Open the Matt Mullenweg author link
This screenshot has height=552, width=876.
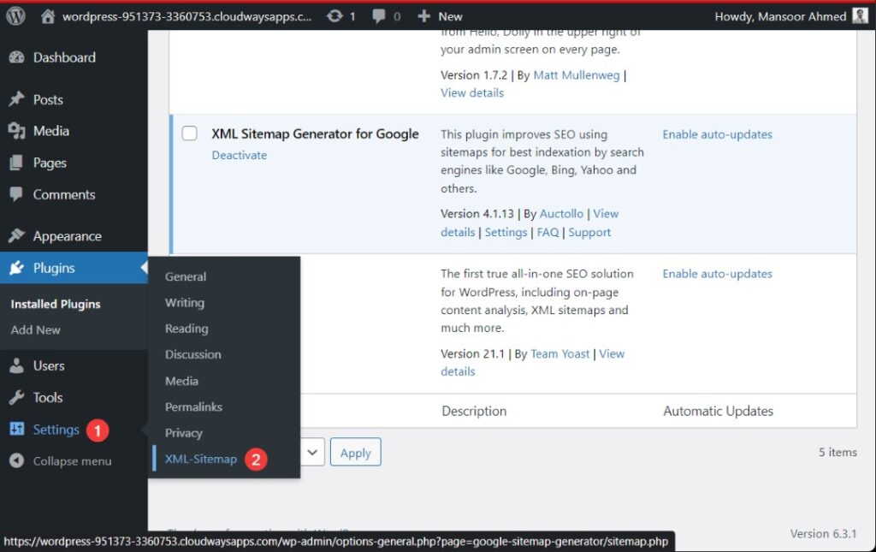577,74
